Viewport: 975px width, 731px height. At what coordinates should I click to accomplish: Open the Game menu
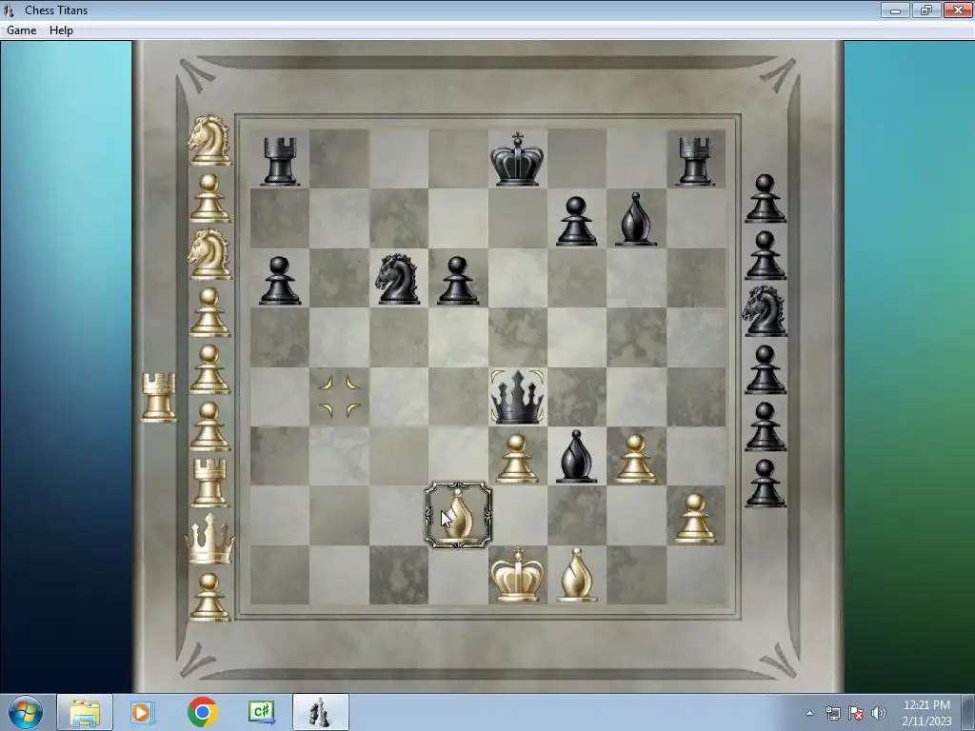[21, 30]
